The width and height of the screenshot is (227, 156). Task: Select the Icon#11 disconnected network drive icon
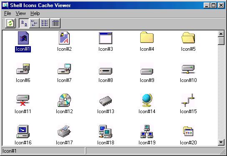click(x=23, y=100)
